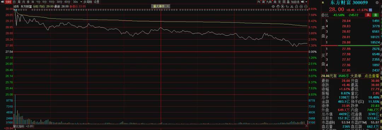
Task: Toggle the eye visibility icon above chart
Action: point(273,7)
